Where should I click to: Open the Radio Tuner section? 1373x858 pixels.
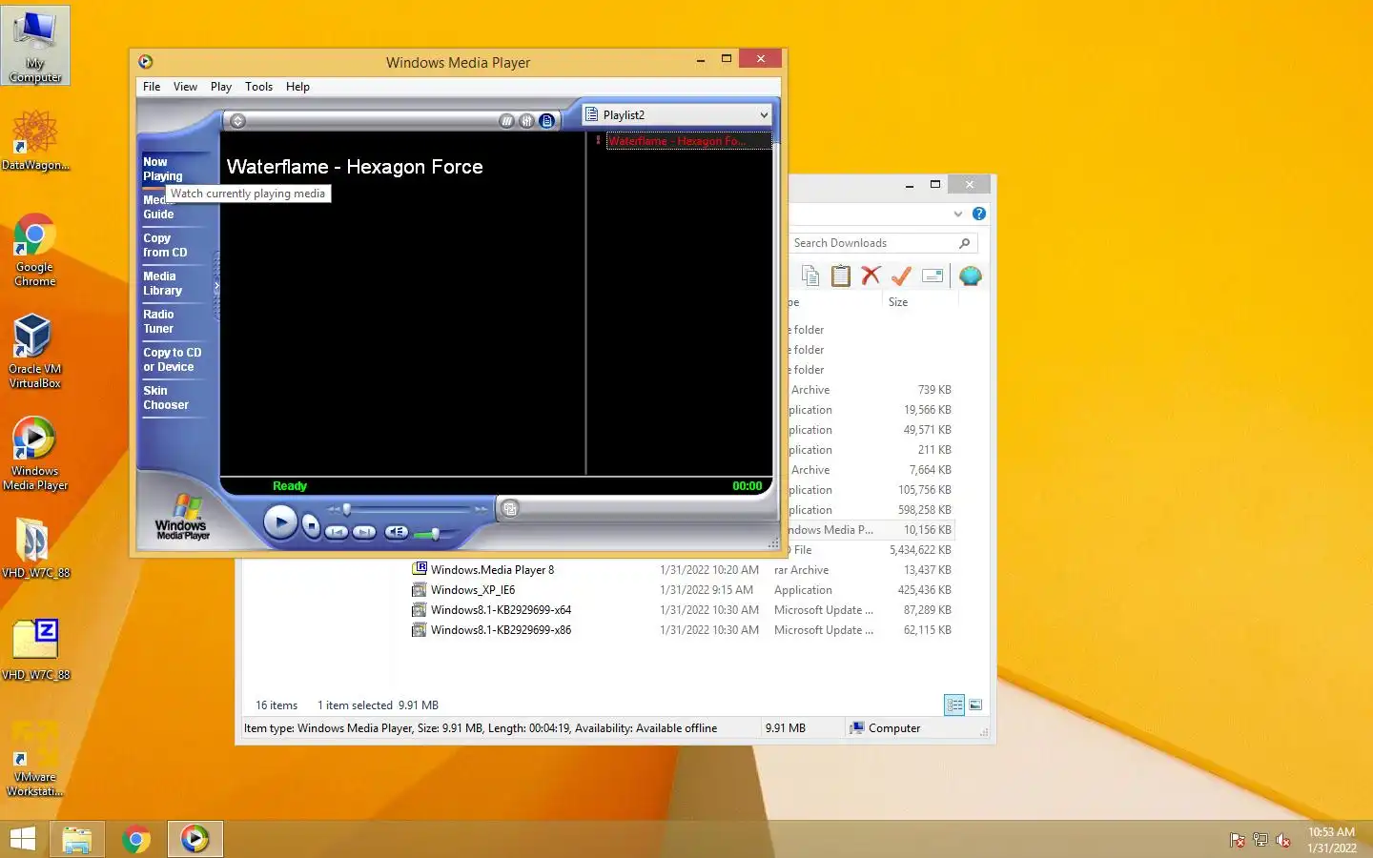pyautogui.click(x=158, y=321)
